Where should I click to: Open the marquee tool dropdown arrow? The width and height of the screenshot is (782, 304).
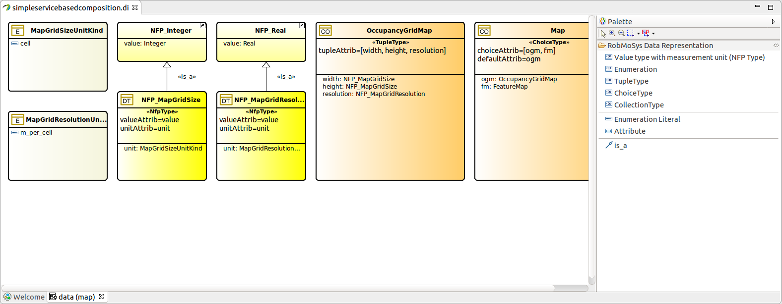click(x=638, y=34)
